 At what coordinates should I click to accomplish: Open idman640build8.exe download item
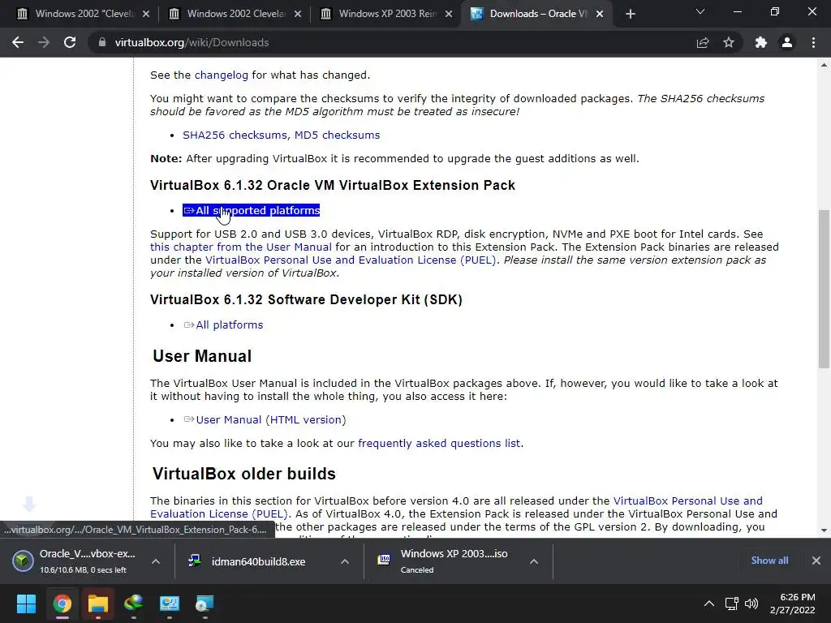coord(247,561)
